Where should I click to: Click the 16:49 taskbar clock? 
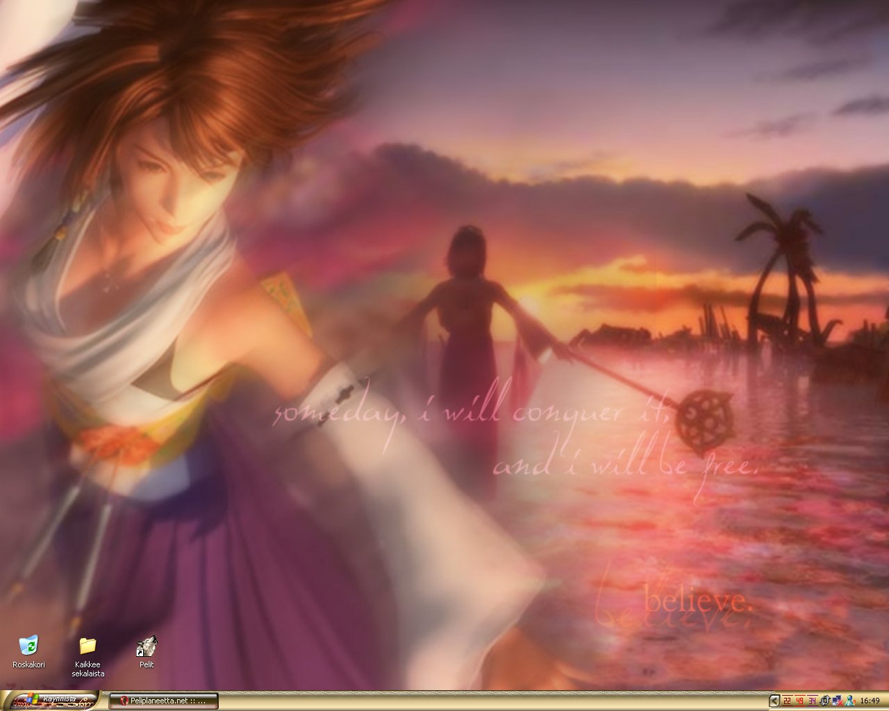pos(870,701)
